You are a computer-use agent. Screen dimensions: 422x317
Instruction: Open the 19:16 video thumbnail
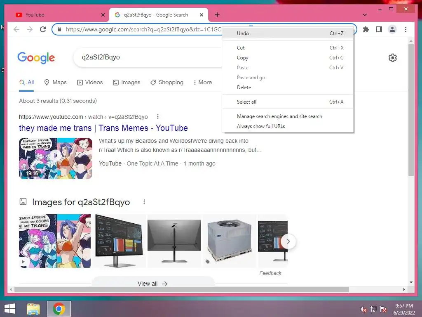(x=56, y=158)
